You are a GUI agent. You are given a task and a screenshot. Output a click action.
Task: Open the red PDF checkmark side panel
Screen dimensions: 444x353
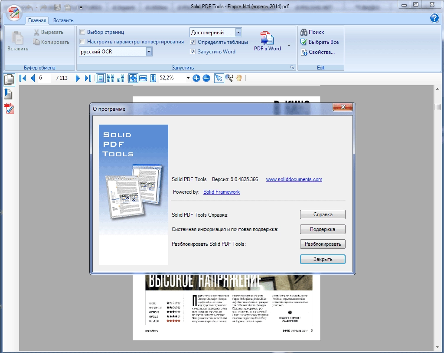tap(9, 108)
